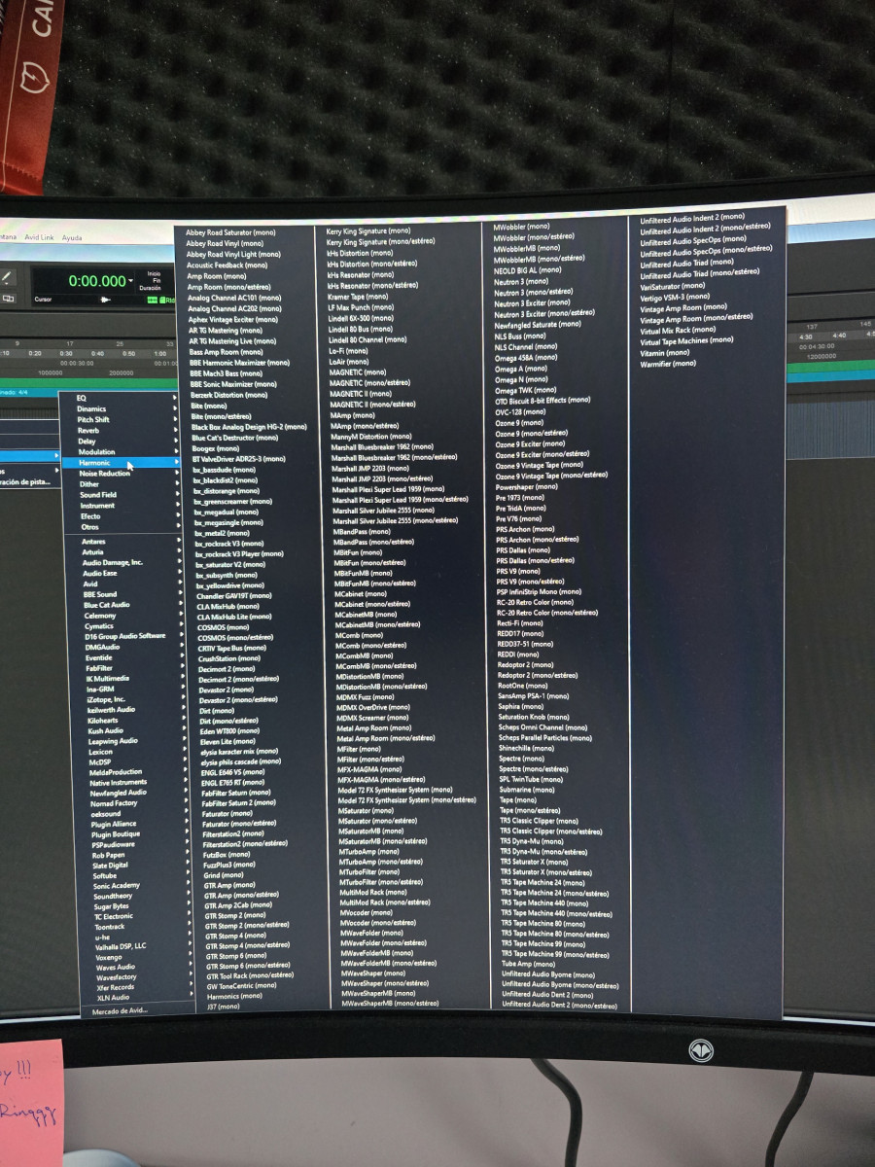Open the Avid Link menu
The width and height of the screenshot is (875, 1167).
39,237
